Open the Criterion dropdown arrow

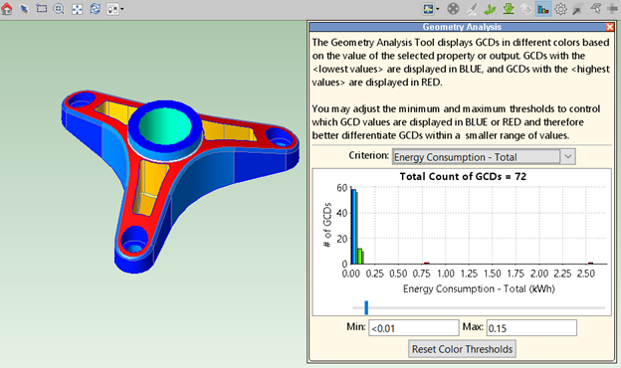point(568,157)
